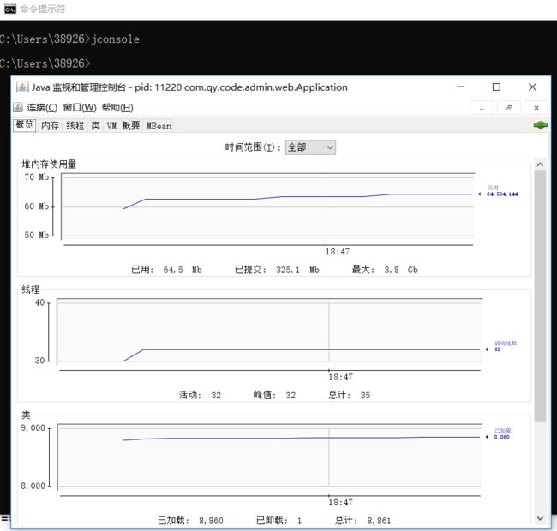
Task: Click the 70 Mb axis label
Action: [x=37, y=176]
